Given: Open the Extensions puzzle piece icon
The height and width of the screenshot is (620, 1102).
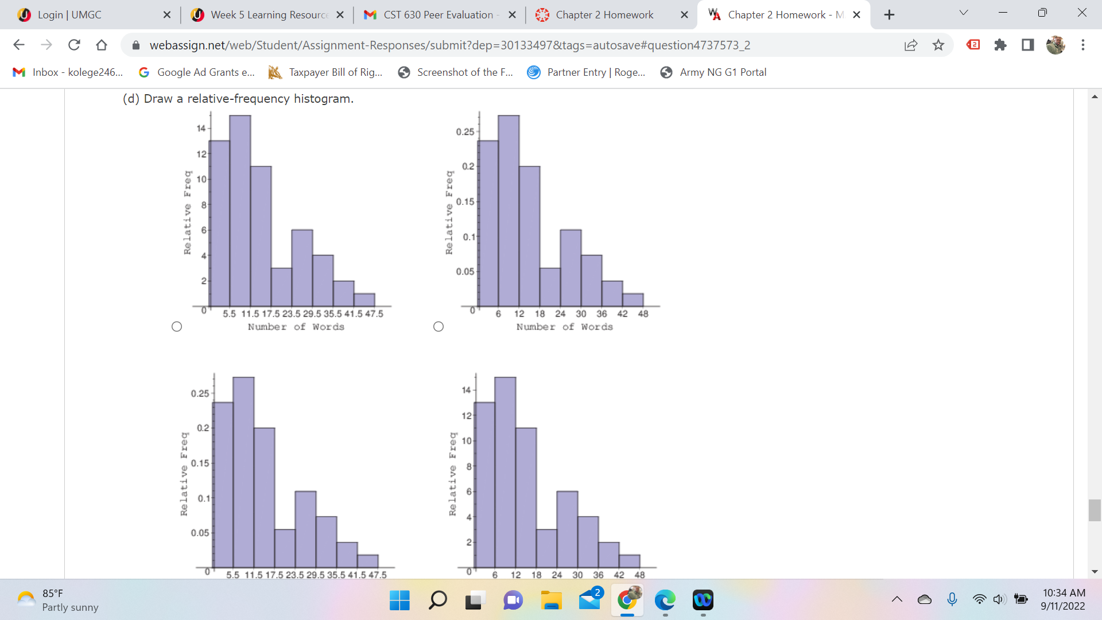Looking at the screenshot, I should pyautogui.click(x=1000, y=45).
